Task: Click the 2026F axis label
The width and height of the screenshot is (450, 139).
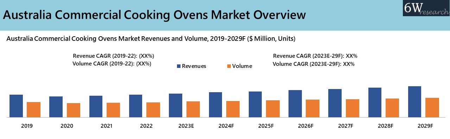Action: pos(306,126)
